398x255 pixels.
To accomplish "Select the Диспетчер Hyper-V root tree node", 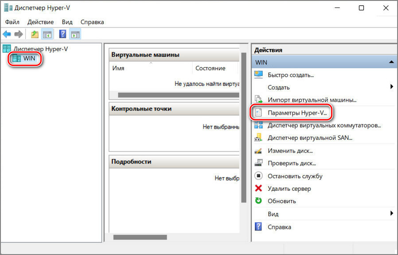I will coord(41,49).
